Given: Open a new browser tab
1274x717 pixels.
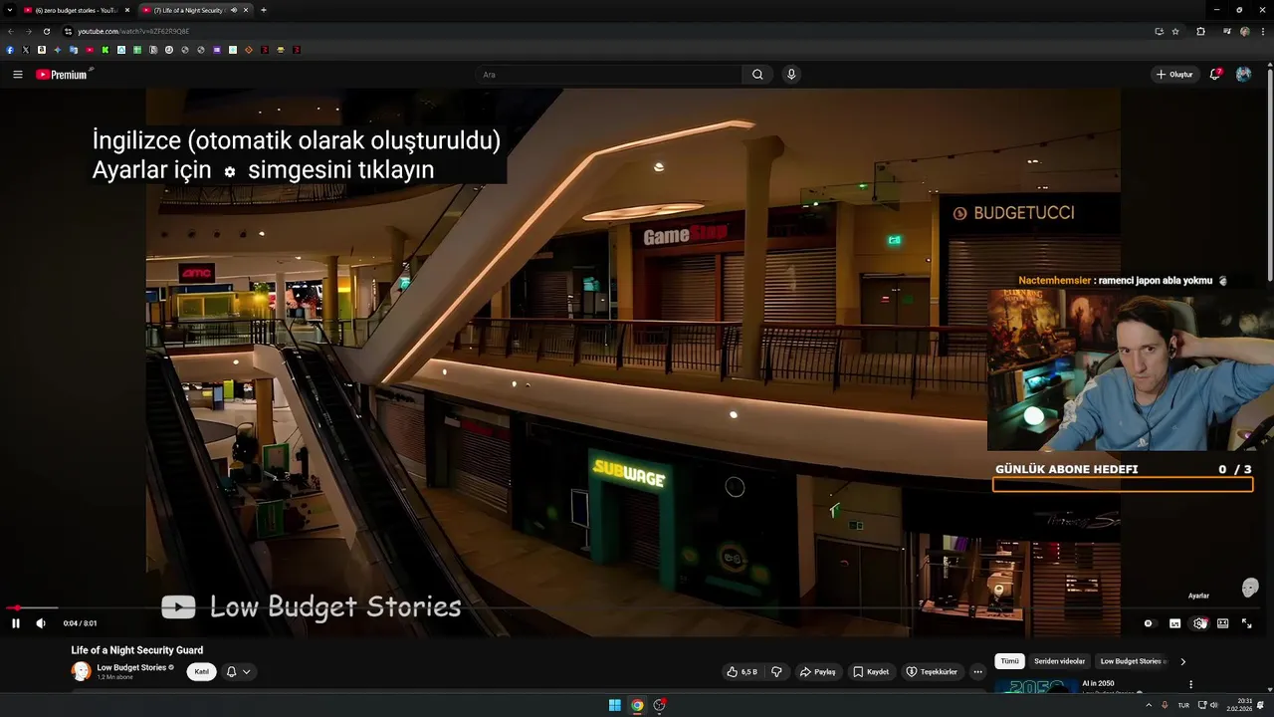Looking at the screenshot, I should pos(263,10).
